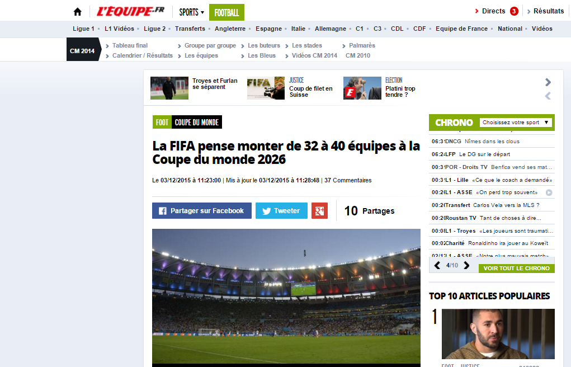Click the Google+ share icon button

[x=319, y=211]
